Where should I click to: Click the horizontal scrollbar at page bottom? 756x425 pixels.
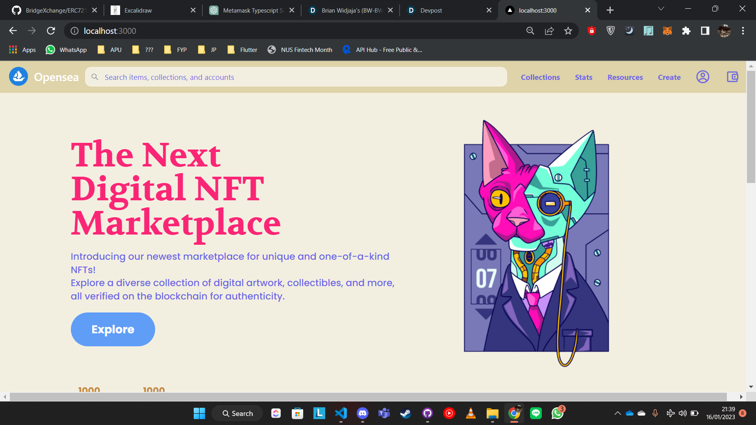point(368,397)
